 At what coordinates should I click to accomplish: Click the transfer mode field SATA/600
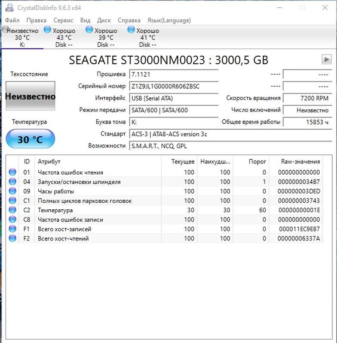(174, 110)
